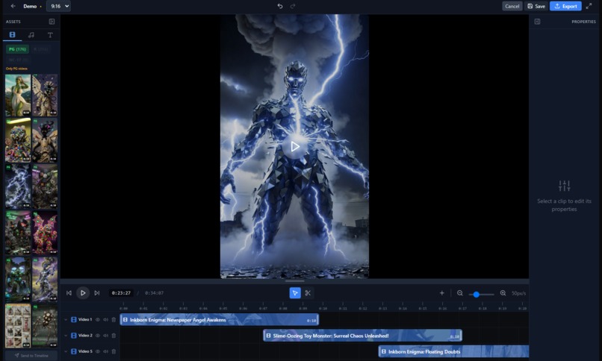
Task: Click the Demo project name
Action: tap(30, 6)
